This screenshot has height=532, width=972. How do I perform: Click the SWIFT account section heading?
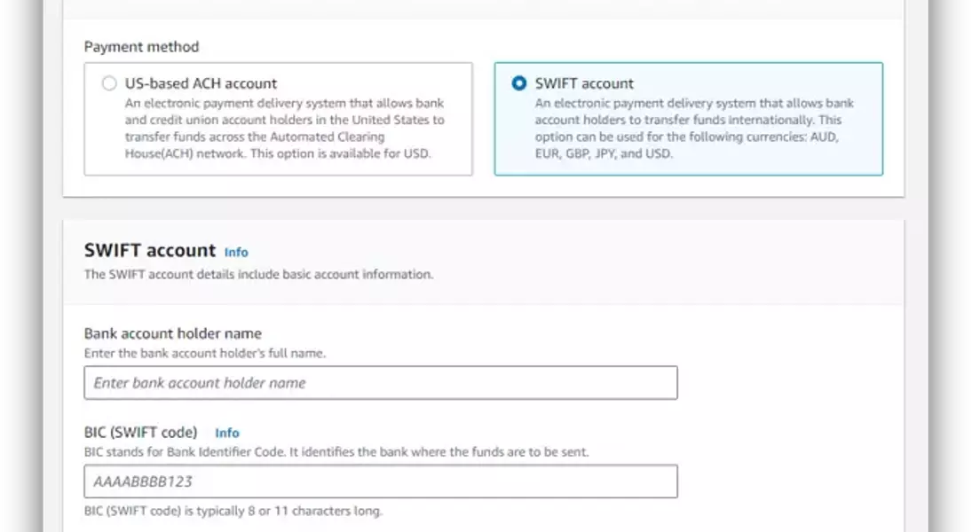click(x=150, y=251)
